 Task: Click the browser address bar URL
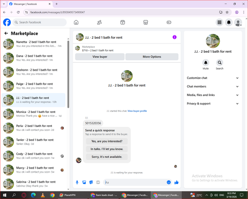tap(58, 12)
